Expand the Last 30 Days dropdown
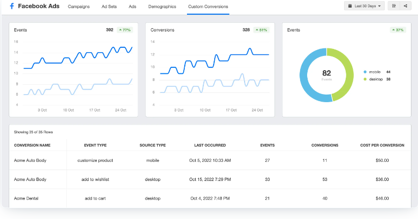The image size is (418, 219). pos(365,6)
